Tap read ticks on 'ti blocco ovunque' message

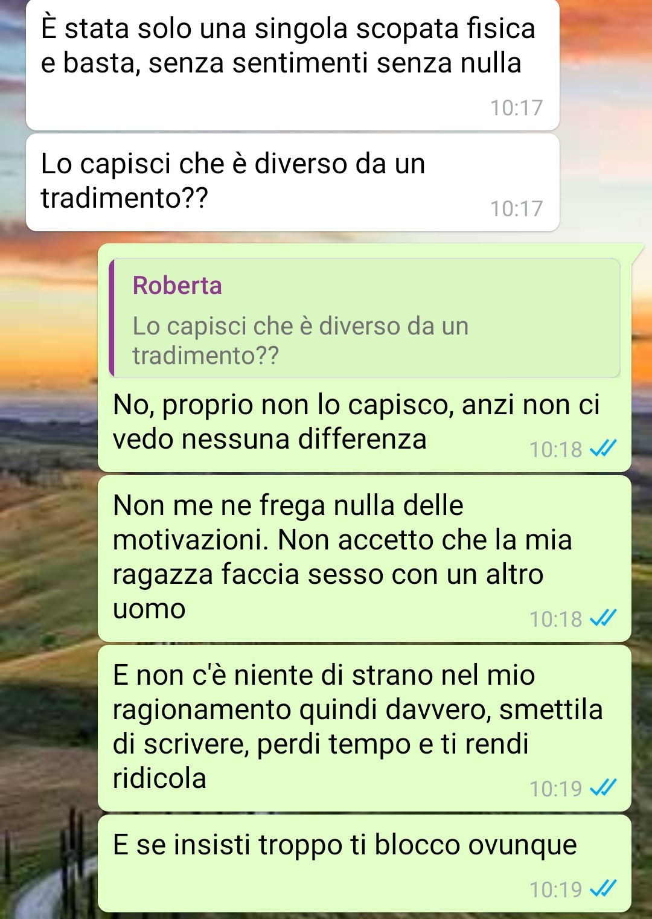click(602, 889)
